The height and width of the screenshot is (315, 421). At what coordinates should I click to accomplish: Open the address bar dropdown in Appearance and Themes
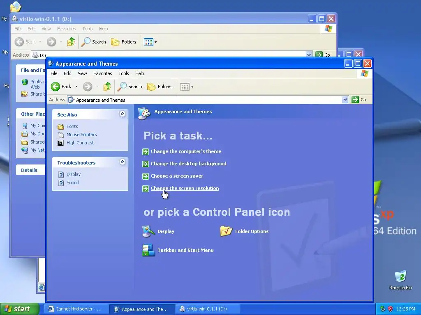click(x=345, y=100)
